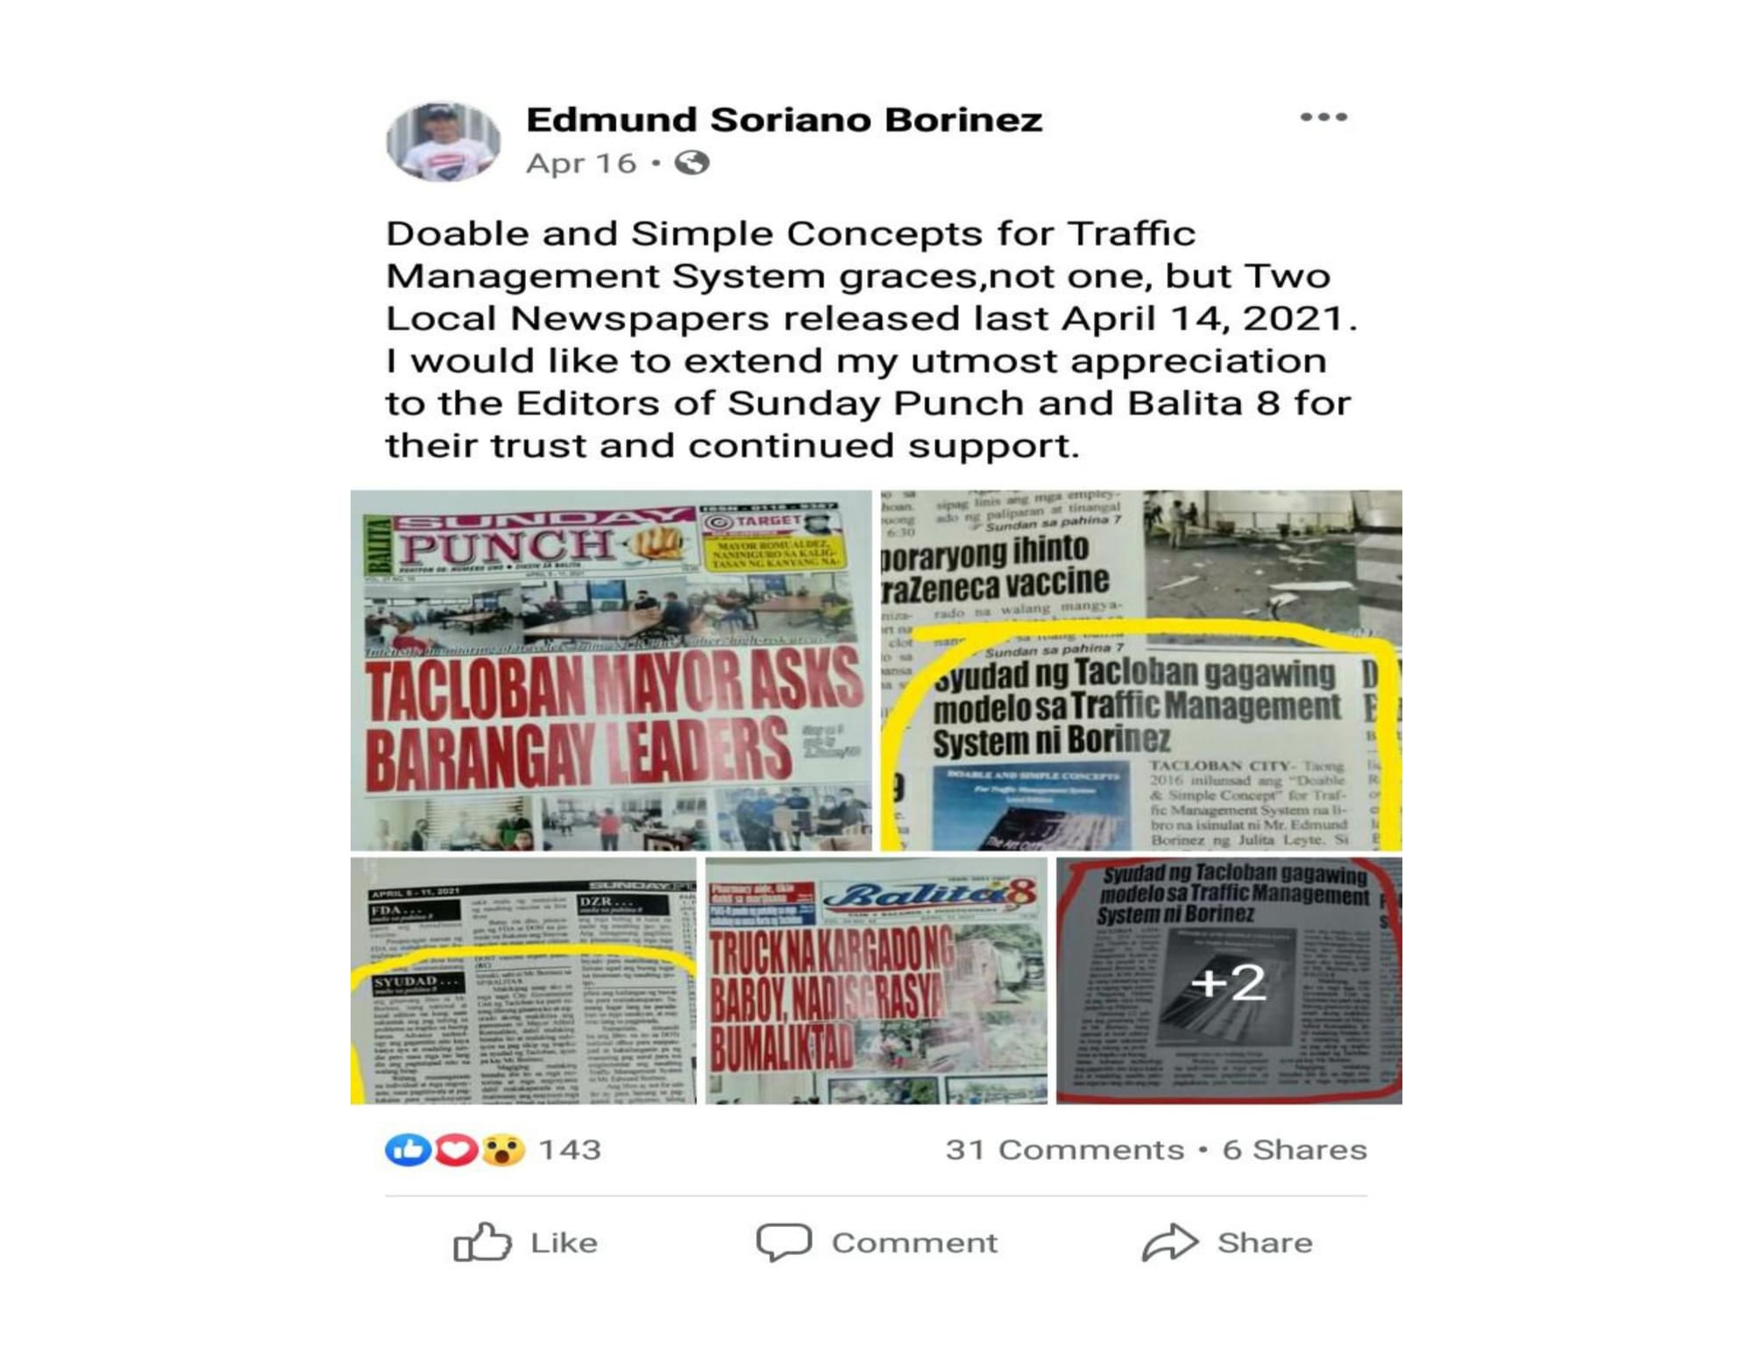This screenshot has width=1753, height=1354.
Task: Click the globe public audience icon
Action: (x=692, y=163)
